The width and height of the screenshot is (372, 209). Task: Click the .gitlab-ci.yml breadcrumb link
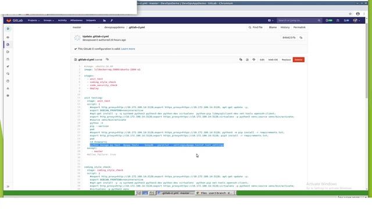(137, 27)
